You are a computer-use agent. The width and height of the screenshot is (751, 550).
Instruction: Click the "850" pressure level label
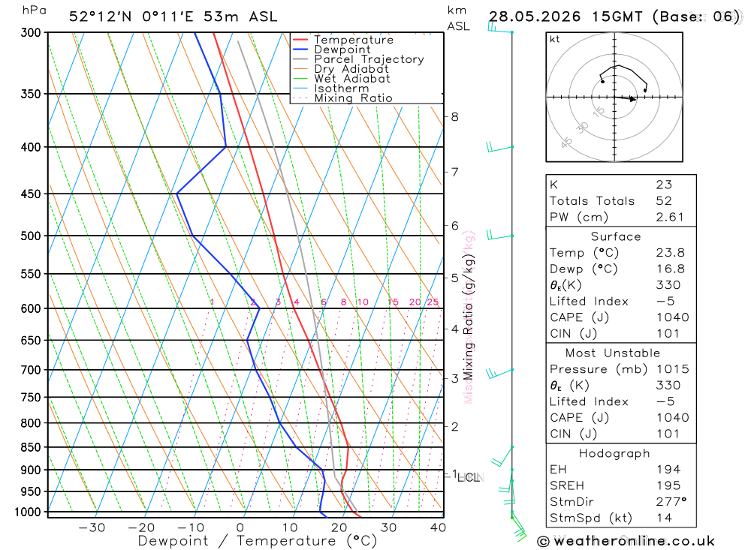click(31, 447)
